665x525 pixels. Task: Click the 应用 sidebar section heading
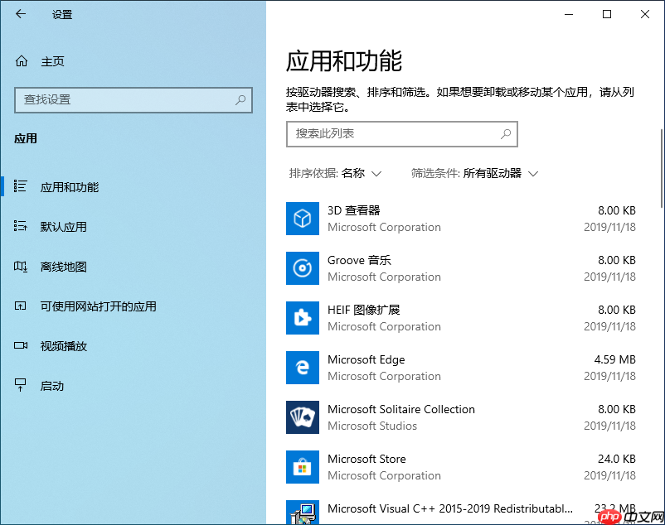pyautogui.click(x=26, y=138)
